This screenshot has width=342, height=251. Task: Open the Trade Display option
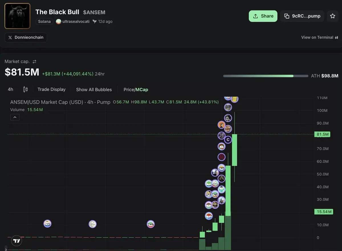(x=52, y=89)
